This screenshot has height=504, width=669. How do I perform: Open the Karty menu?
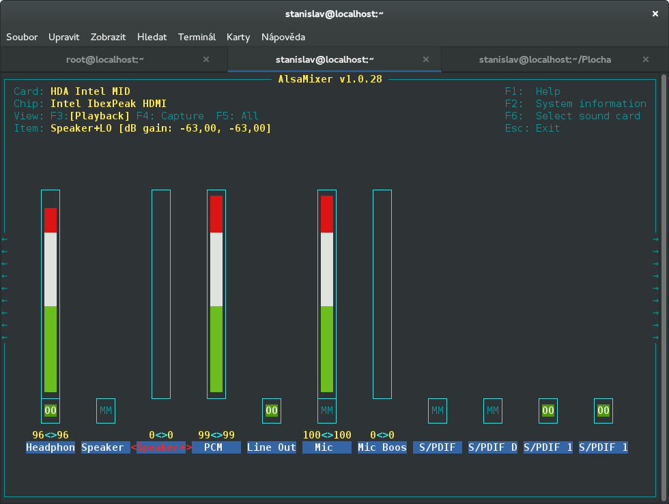click(x=238, y=37)
